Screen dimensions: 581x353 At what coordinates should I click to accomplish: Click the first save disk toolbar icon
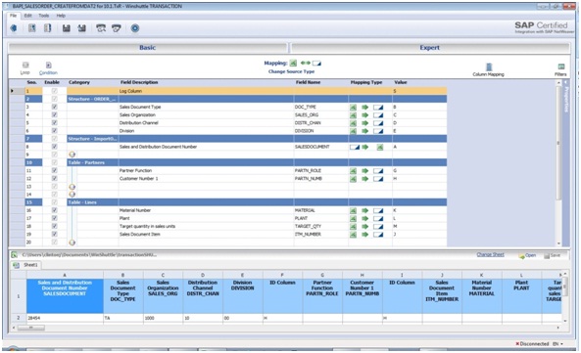[67, 28]
